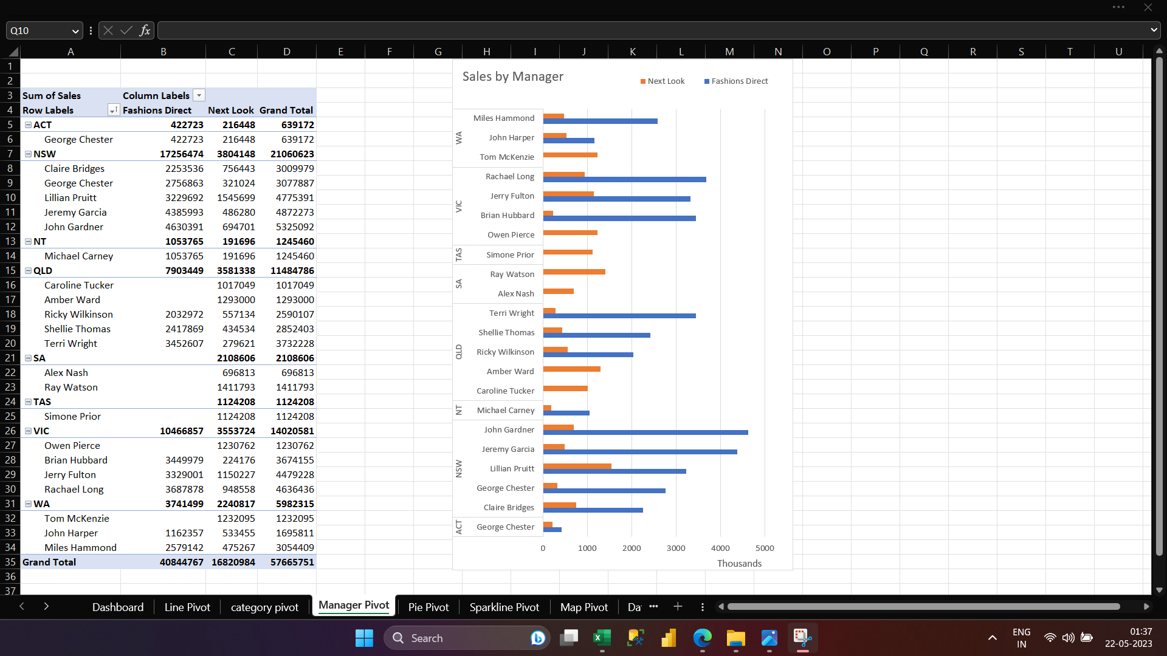Collapse the NSW group with its minus button
Image resolution: width=1167 pixels, height=656 pixels.
pos(28,154)
